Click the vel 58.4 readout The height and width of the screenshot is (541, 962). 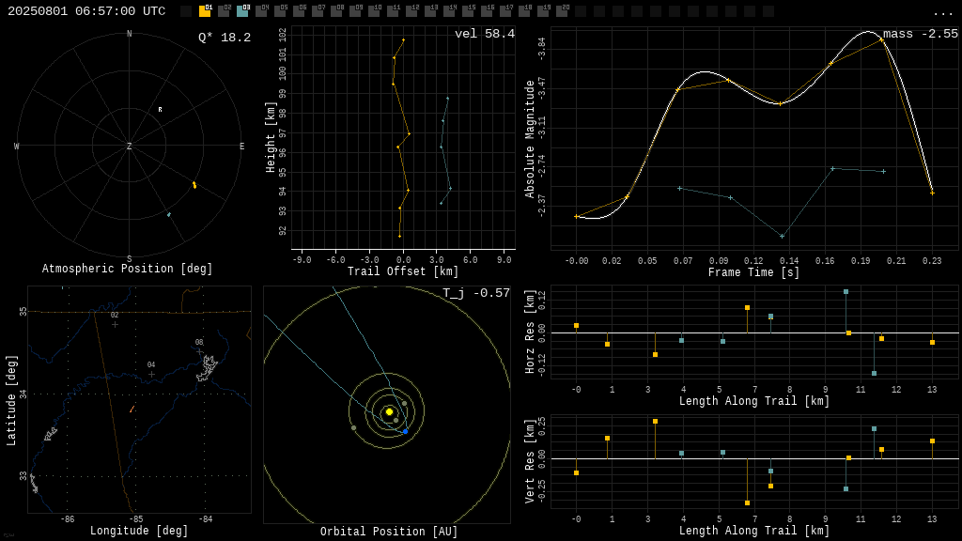click(x=485, y=34)
